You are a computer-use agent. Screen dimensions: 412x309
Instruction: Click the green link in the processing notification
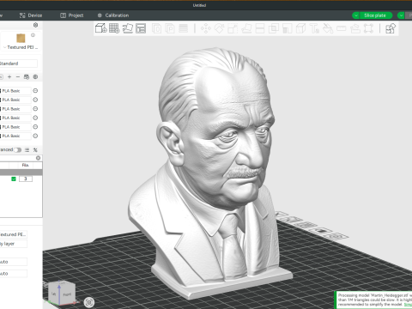pyautogui.click(x=408, y=305)
